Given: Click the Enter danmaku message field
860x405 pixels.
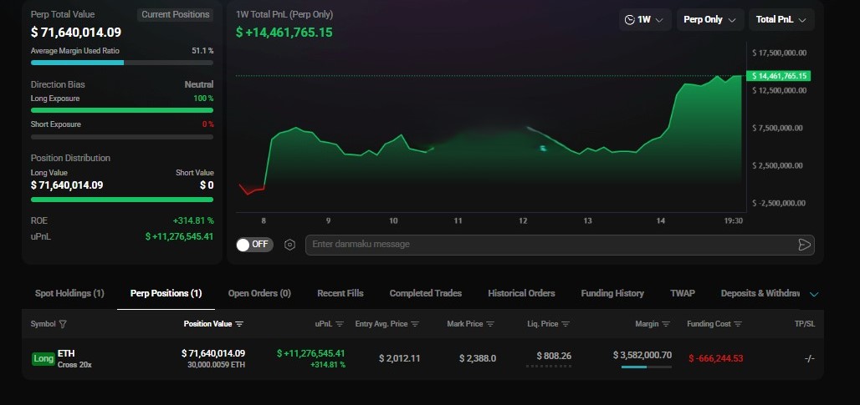Looking at the screenshot, I should coord(548,245).
